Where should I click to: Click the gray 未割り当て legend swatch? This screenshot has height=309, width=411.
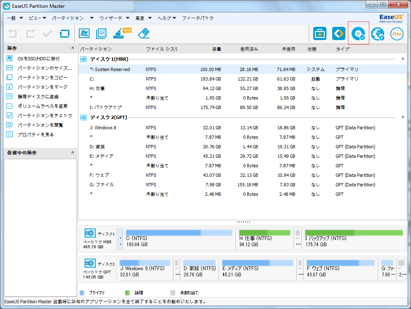tap(173, 293)
